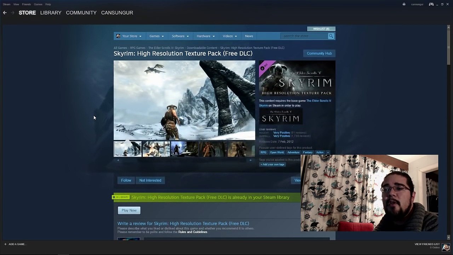Viewport: 453px width, 255px height.
Task: Click the overall Very Positive reviews link
Action: (x=282, y=136)
